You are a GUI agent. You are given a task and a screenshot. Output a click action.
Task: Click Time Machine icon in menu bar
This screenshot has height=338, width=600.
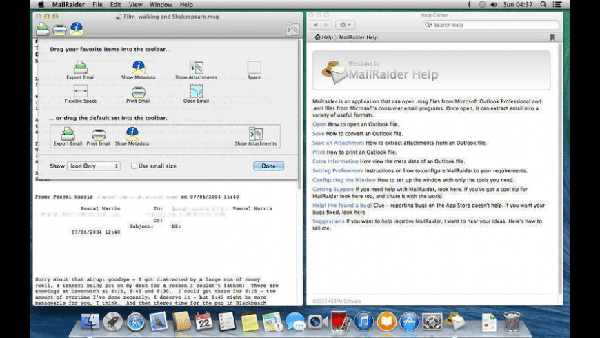coord(482,5)
